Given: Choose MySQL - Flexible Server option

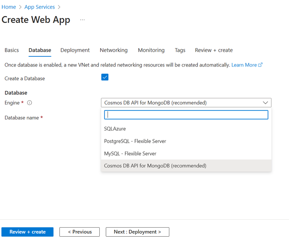Looking at the screenshot, I should [x=186, y=153].
